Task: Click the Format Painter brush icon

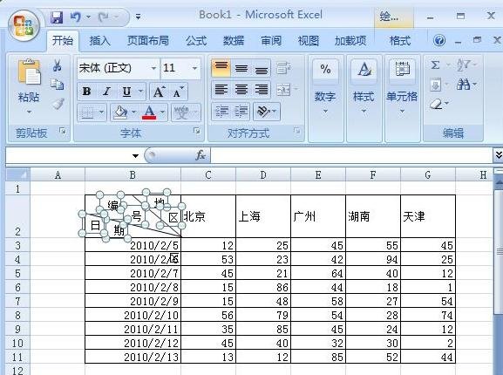Action: coord(58,103)
